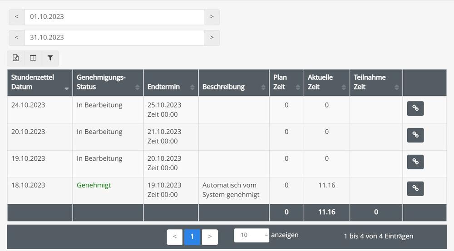Go to next day after 31.10.2023
Image resolution: width=454 pixels, height=251 pixels.
(x=212, y=38)
